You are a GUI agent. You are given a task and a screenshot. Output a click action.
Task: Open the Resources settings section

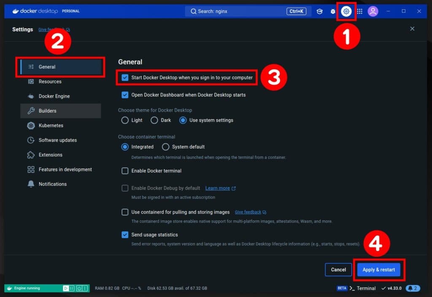click(x=61, y=81)
